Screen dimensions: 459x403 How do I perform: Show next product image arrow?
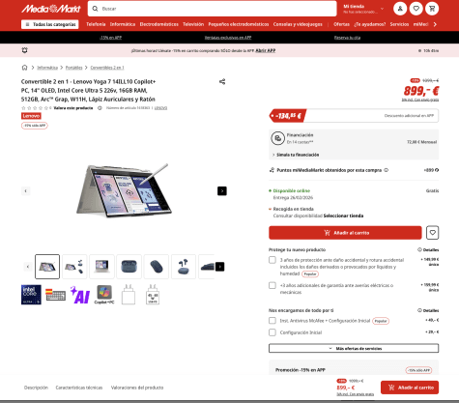pos(222,191)
